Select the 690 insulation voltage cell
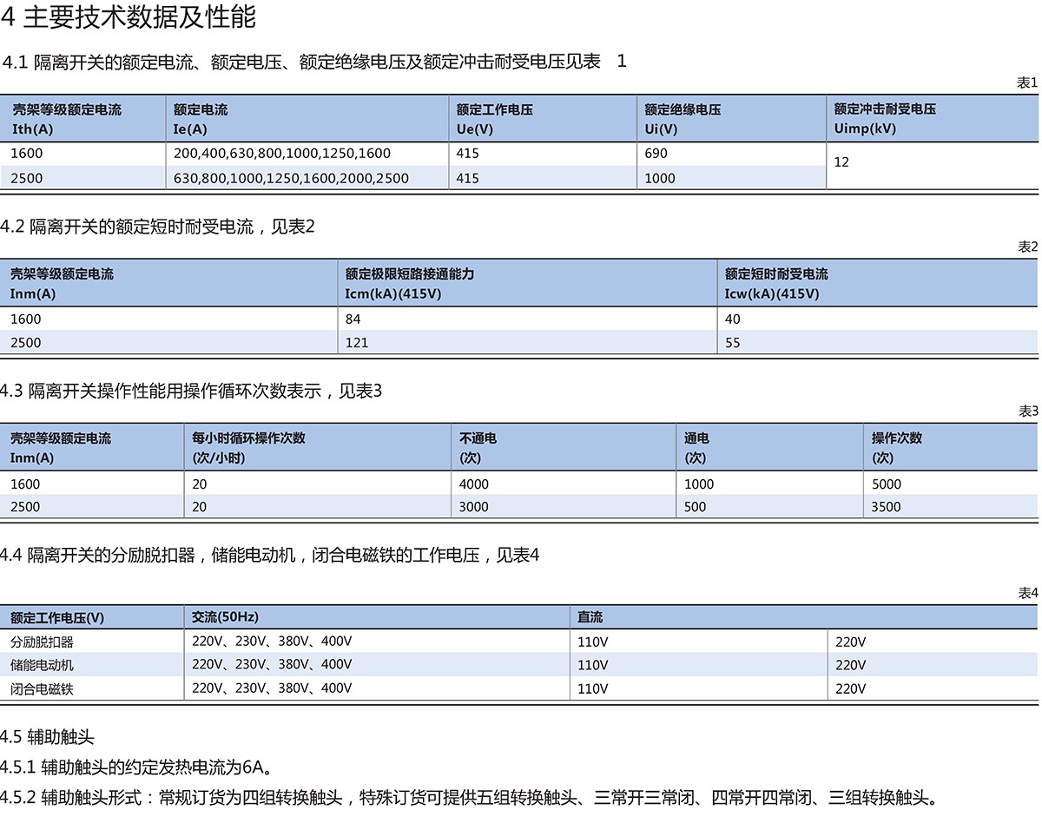1042x823 pixels. point(656,154)
